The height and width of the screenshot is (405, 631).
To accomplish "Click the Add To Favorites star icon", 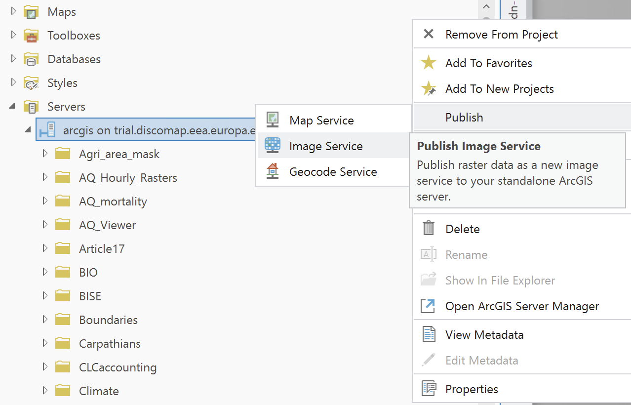I will pos(429,63).
